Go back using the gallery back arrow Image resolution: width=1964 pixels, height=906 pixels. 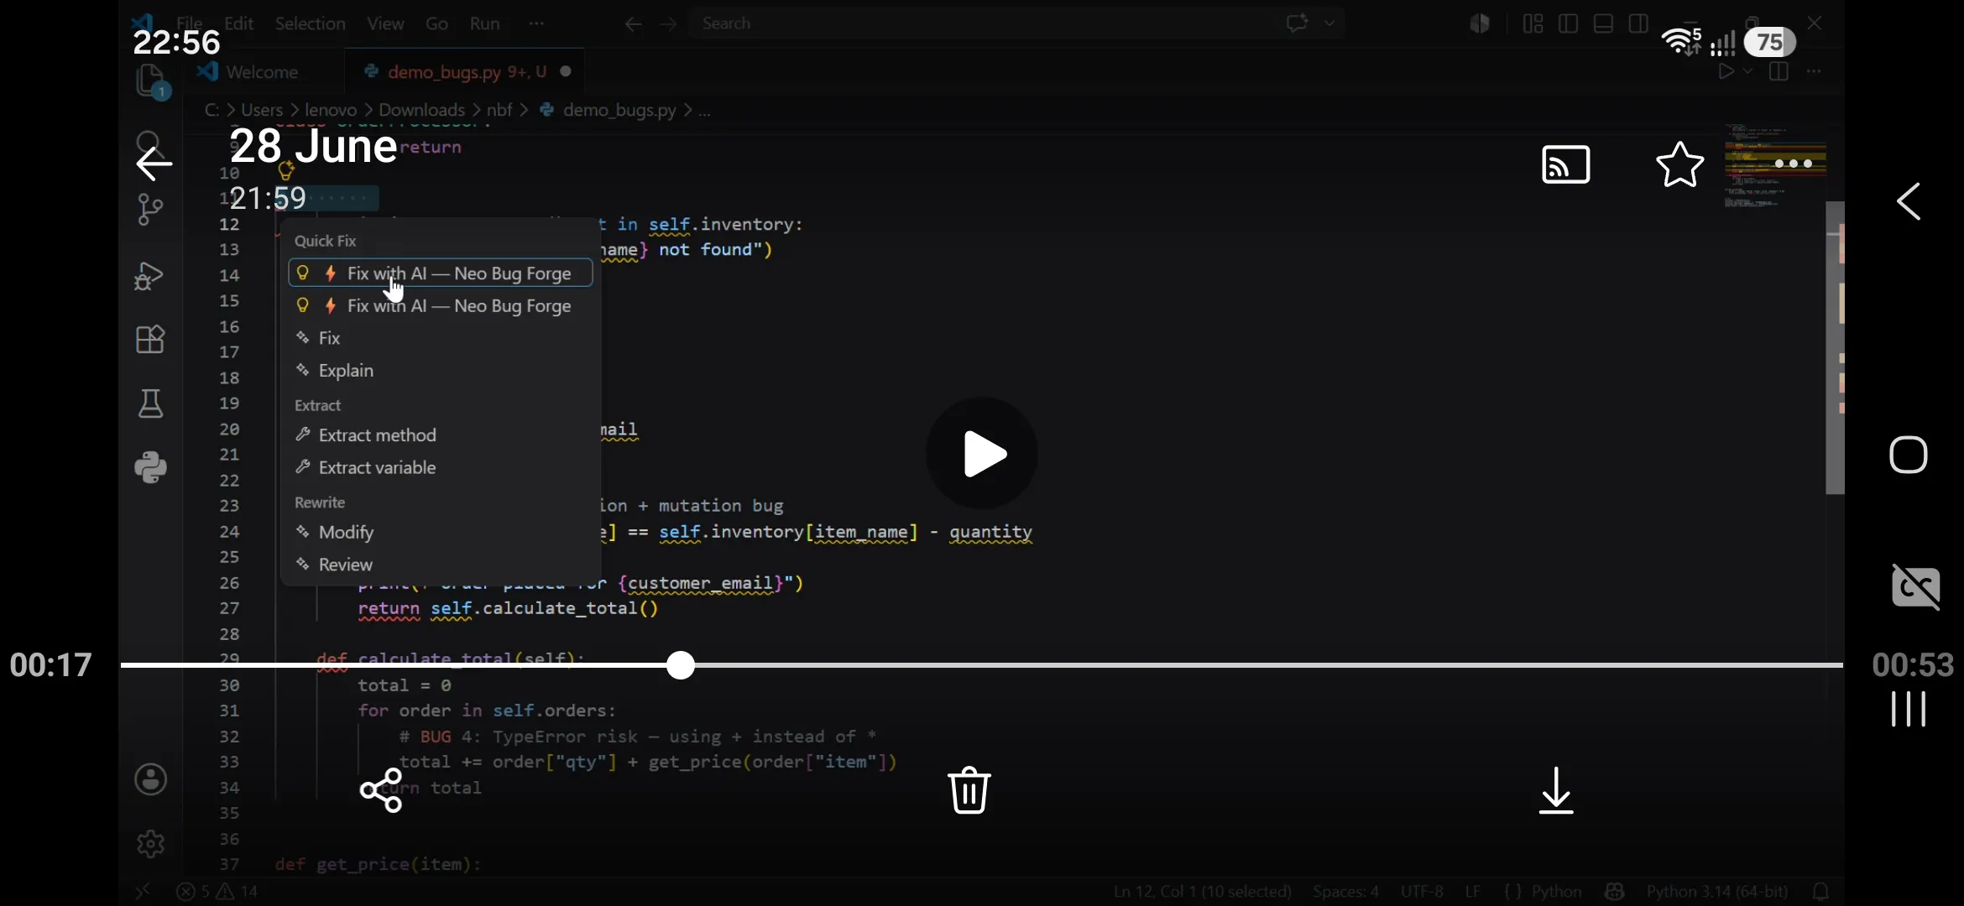coord(154,164)
